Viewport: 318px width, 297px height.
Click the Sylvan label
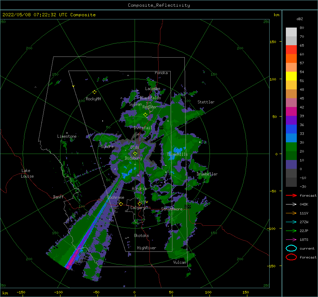click(x=135, y=104)
